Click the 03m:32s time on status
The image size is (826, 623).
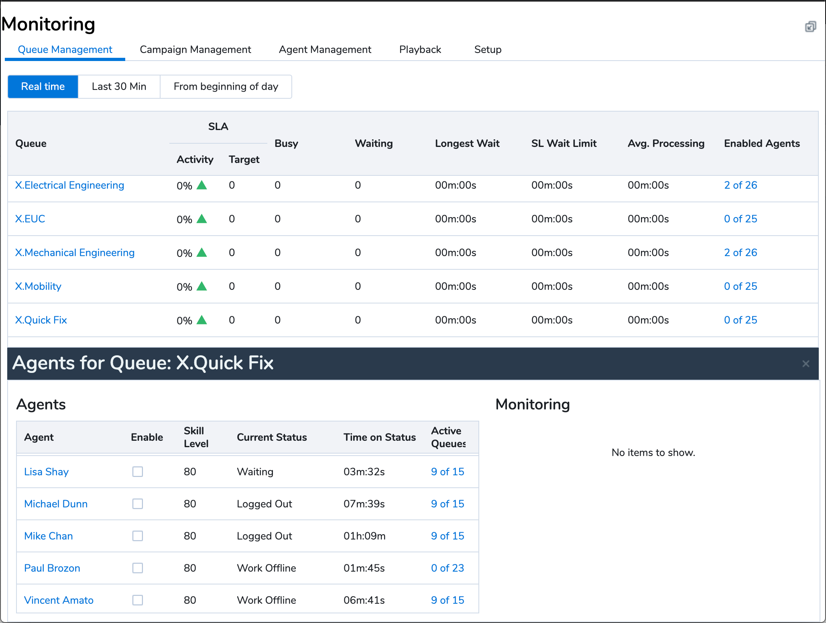click(364, 472)
